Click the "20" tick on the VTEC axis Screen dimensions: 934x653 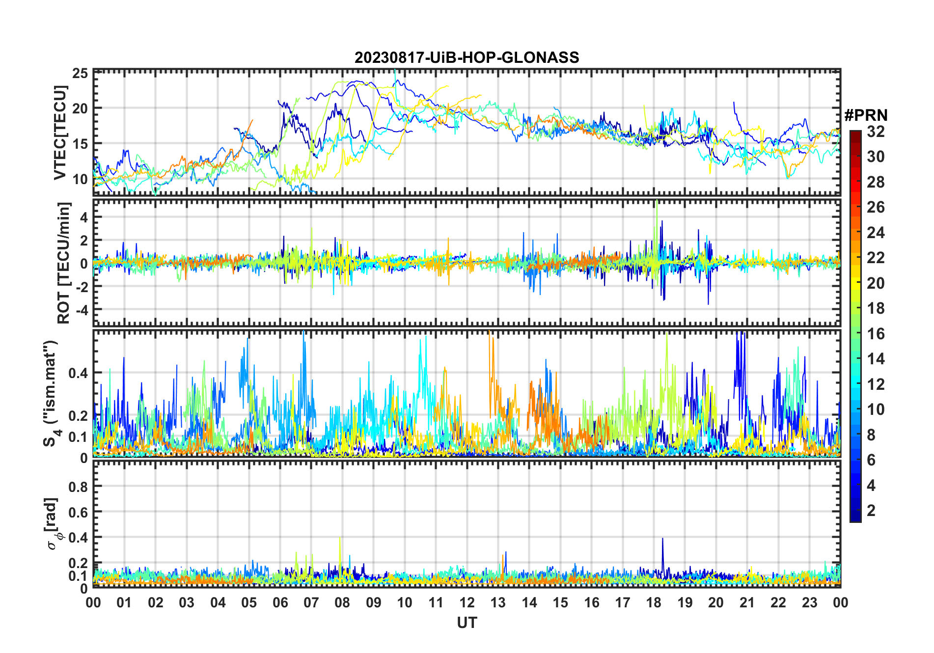click(80, 109)
